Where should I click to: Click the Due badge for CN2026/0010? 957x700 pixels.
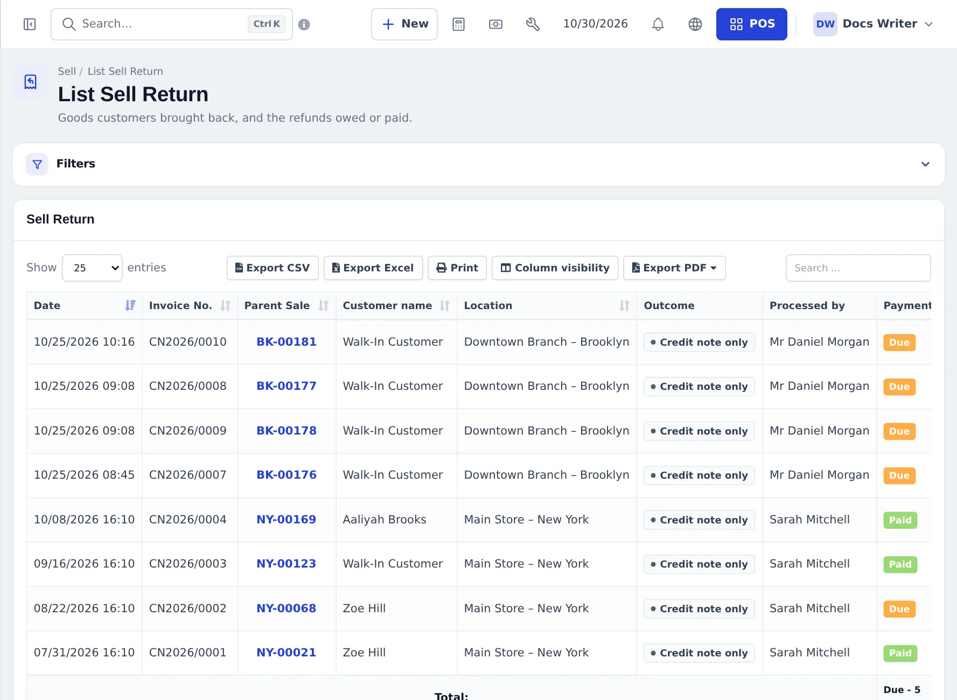[x=899, y=342]
